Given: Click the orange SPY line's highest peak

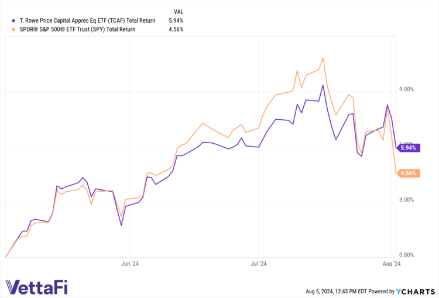Looking at the screenshot, I should (323, 58).
